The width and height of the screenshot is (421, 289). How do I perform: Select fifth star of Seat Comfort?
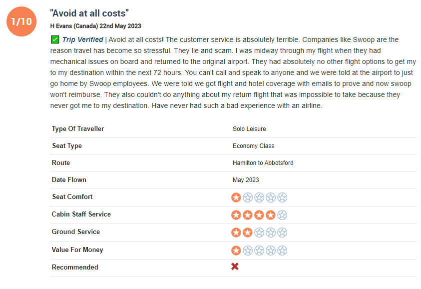[x=282, y=197]
